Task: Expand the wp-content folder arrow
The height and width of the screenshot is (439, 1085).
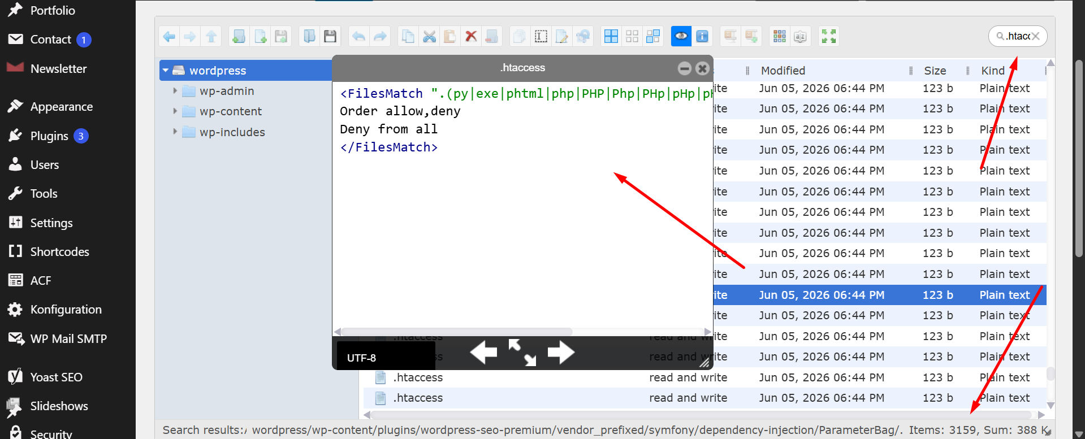Action: [x=175, y=111]
